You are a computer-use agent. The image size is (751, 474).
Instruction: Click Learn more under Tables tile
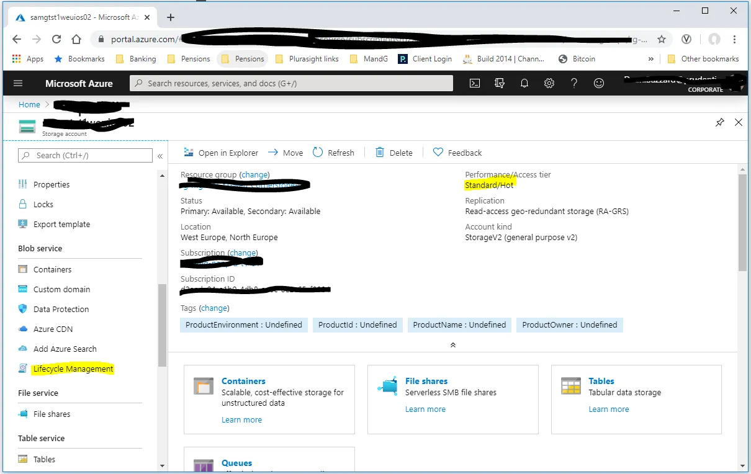(x=609, y=409)
